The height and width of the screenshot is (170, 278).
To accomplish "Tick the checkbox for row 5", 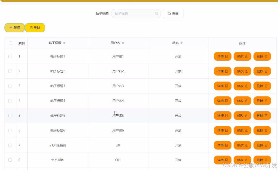I will tap(10, 116).
